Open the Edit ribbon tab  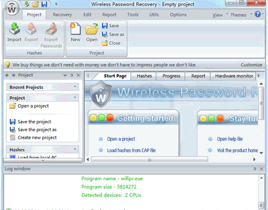pos(88,15)
